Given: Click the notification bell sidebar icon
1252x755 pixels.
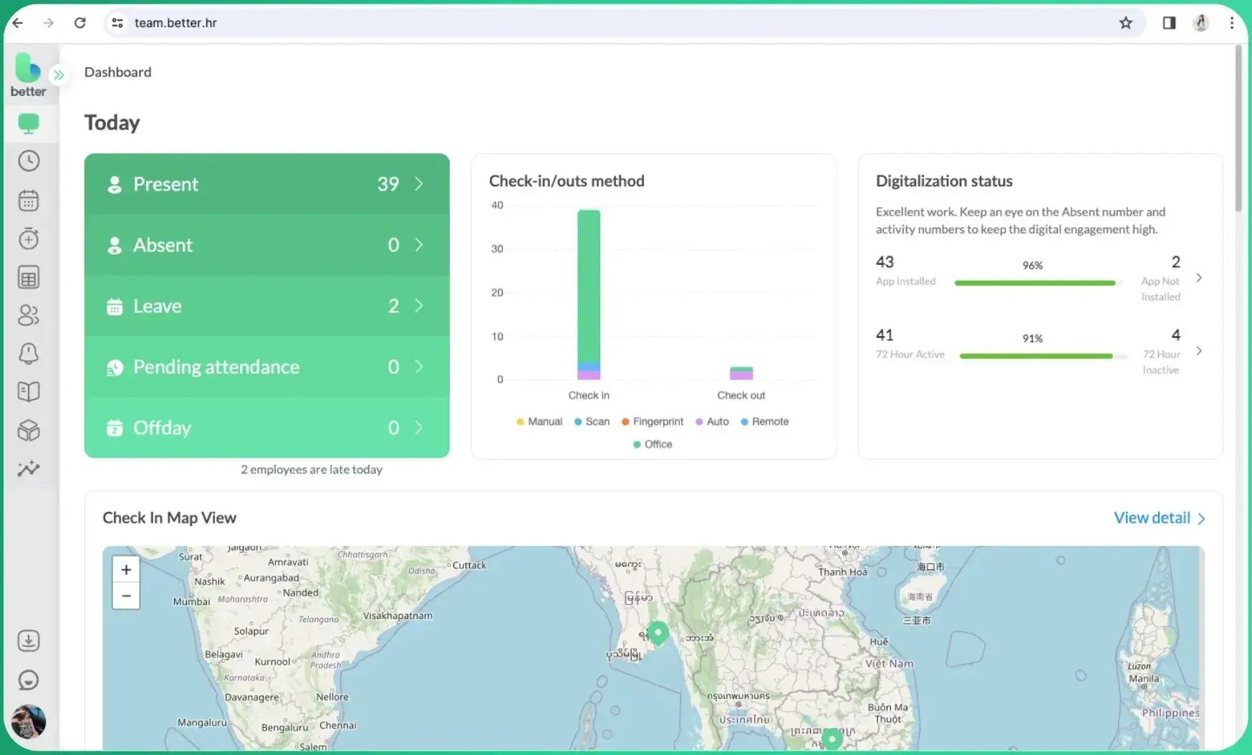Looking at the screenshot, I should pos(29,353).
